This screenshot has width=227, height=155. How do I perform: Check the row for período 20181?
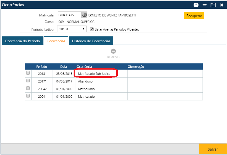pyautogui.click(x=28, y=73)
